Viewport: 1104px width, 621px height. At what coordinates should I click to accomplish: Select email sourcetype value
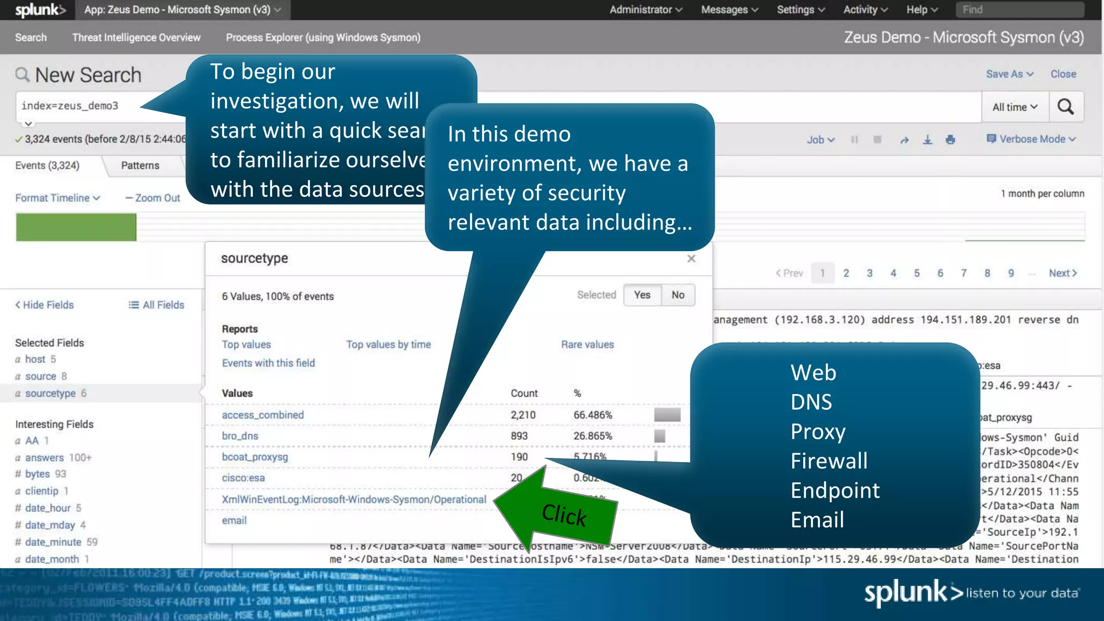click(x=234, y=521)
